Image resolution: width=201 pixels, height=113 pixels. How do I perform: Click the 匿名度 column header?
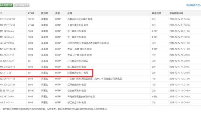[45, 13]
